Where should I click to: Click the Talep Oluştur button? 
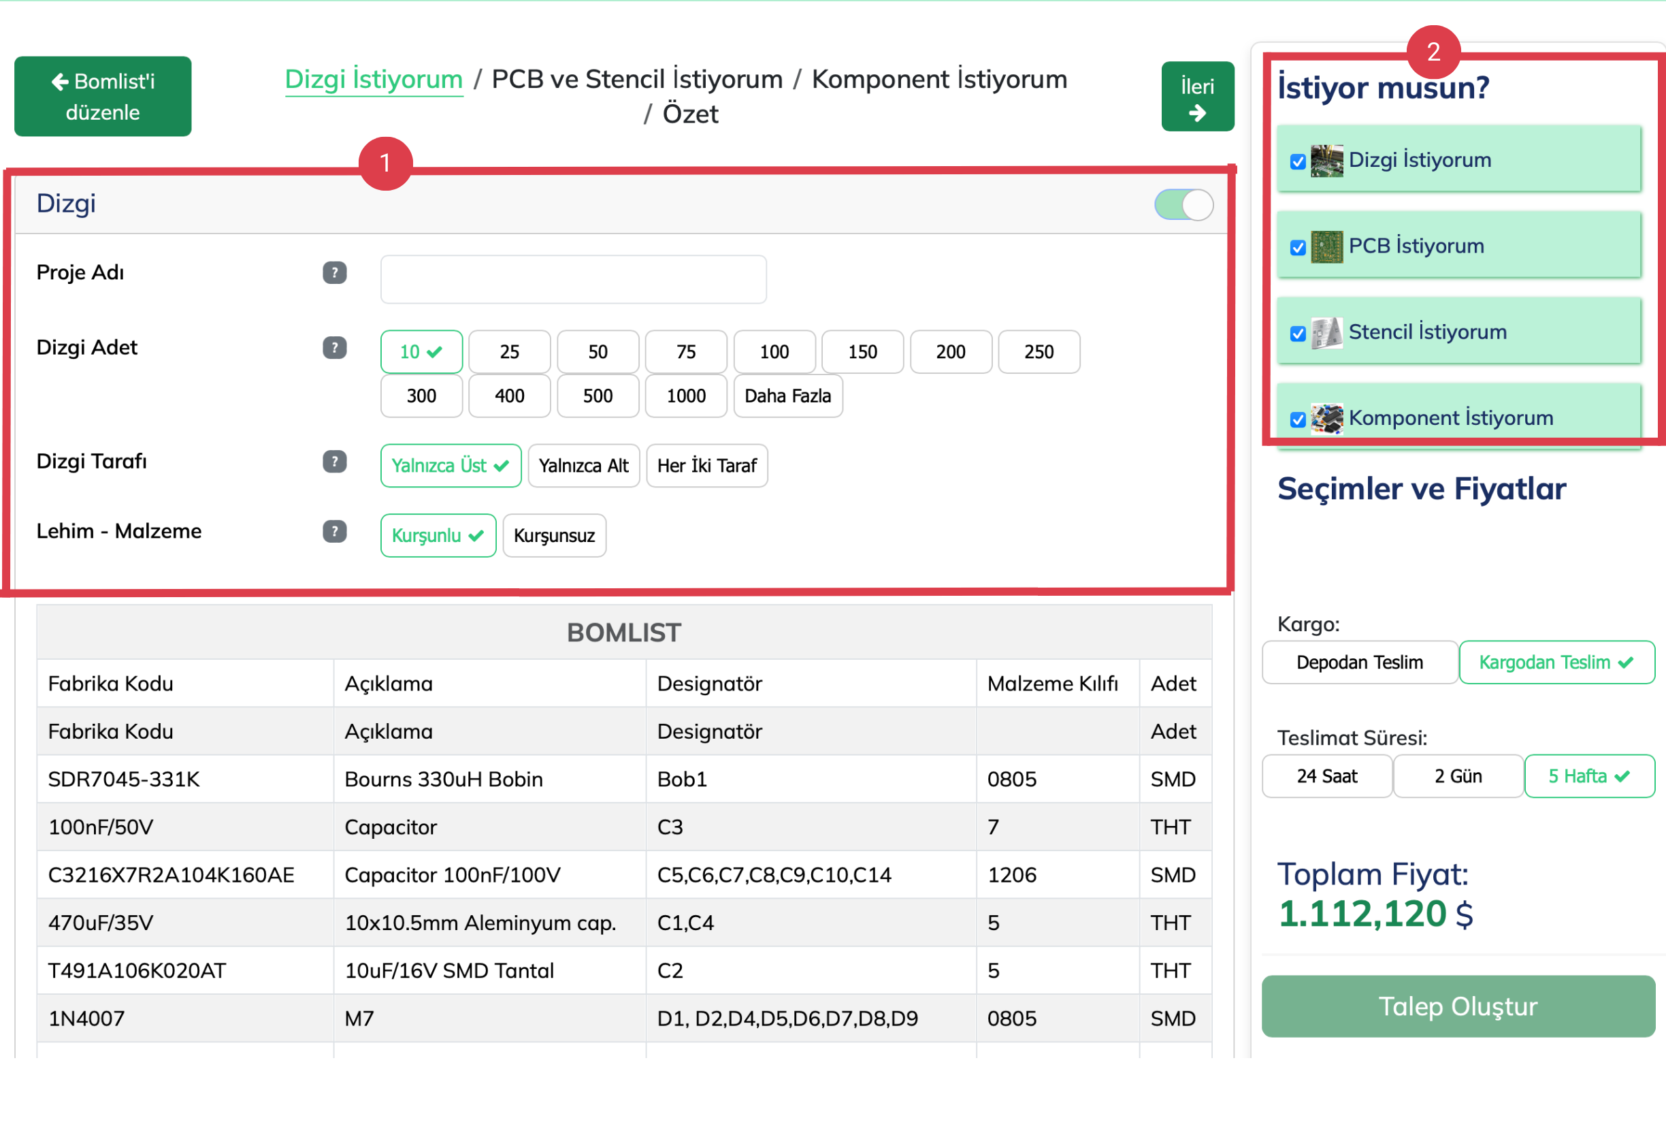point(1457,1006)
